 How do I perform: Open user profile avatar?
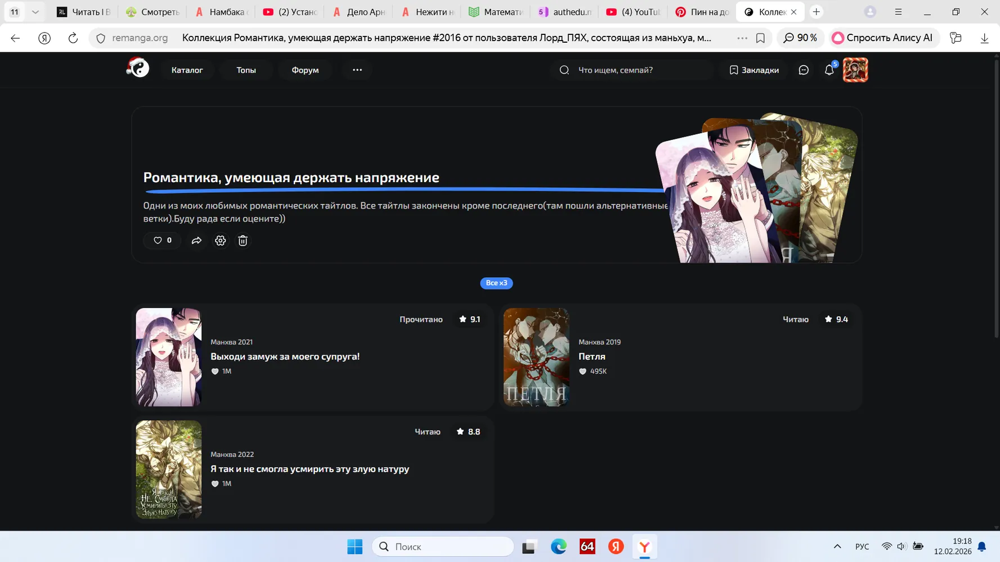coord(855,70)
